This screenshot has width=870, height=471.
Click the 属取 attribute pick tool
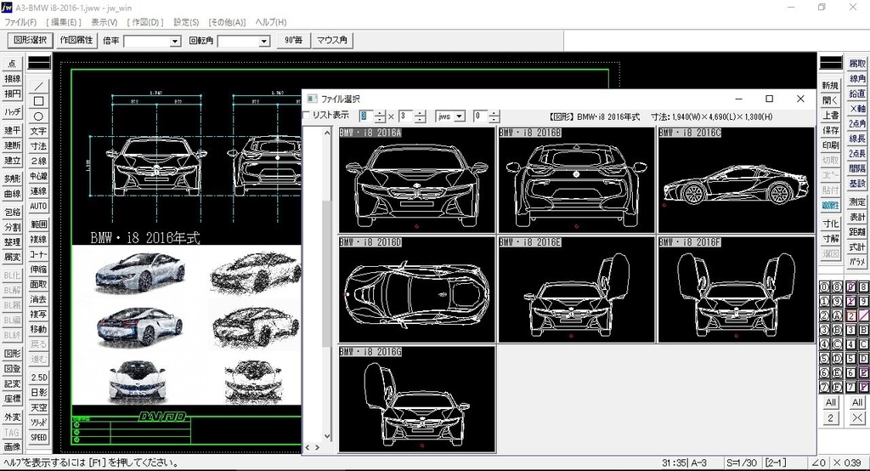click(857, 63)
